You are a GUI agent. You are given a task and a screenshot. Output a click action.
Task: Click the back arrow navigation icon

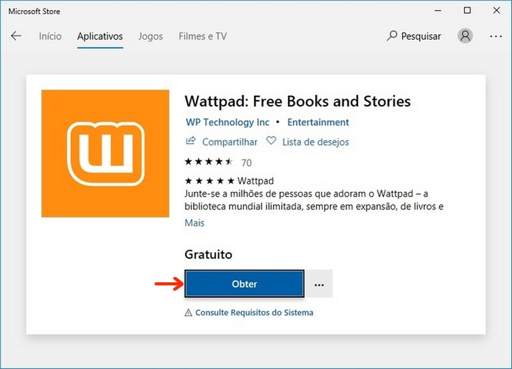tap(16, 36)
